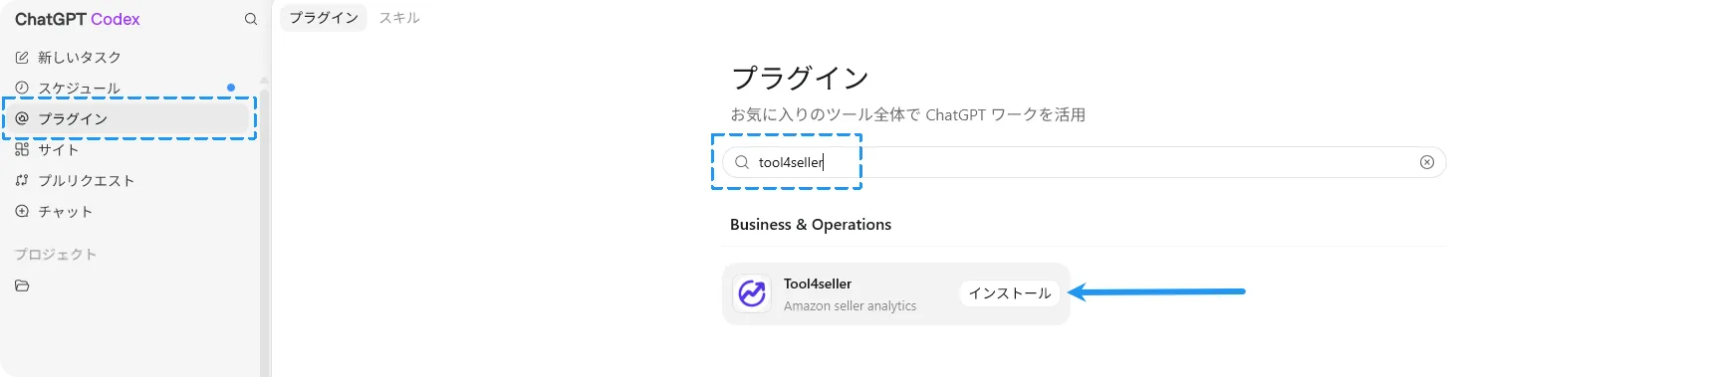Switch to the スキル tab
The width and height of the screenshot is (1710, 377).
(x=399, y=18)
